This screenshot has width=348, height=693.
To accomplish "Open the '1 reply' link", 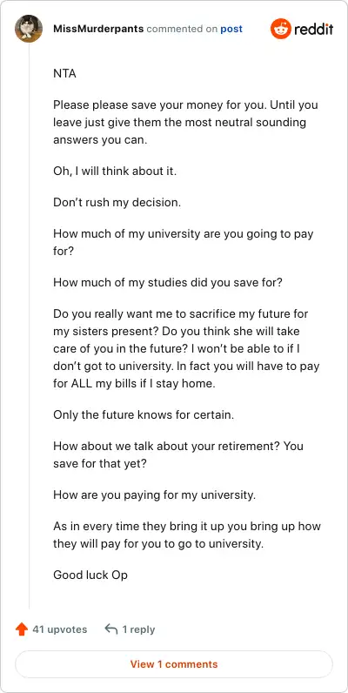I will pos(138,629).
